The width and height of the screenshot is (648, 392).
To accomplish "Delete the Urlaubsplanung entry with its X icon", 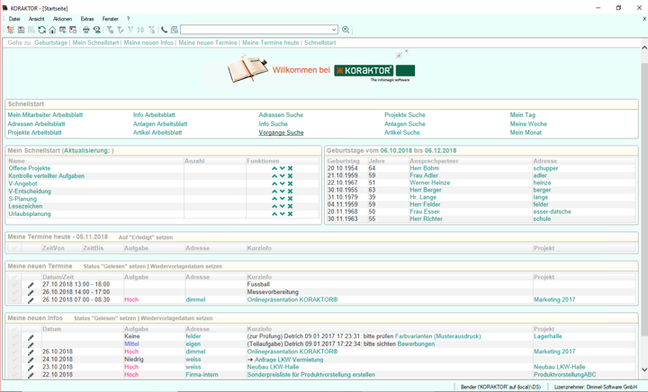I will pyautogui.click(x=290, y=214).
